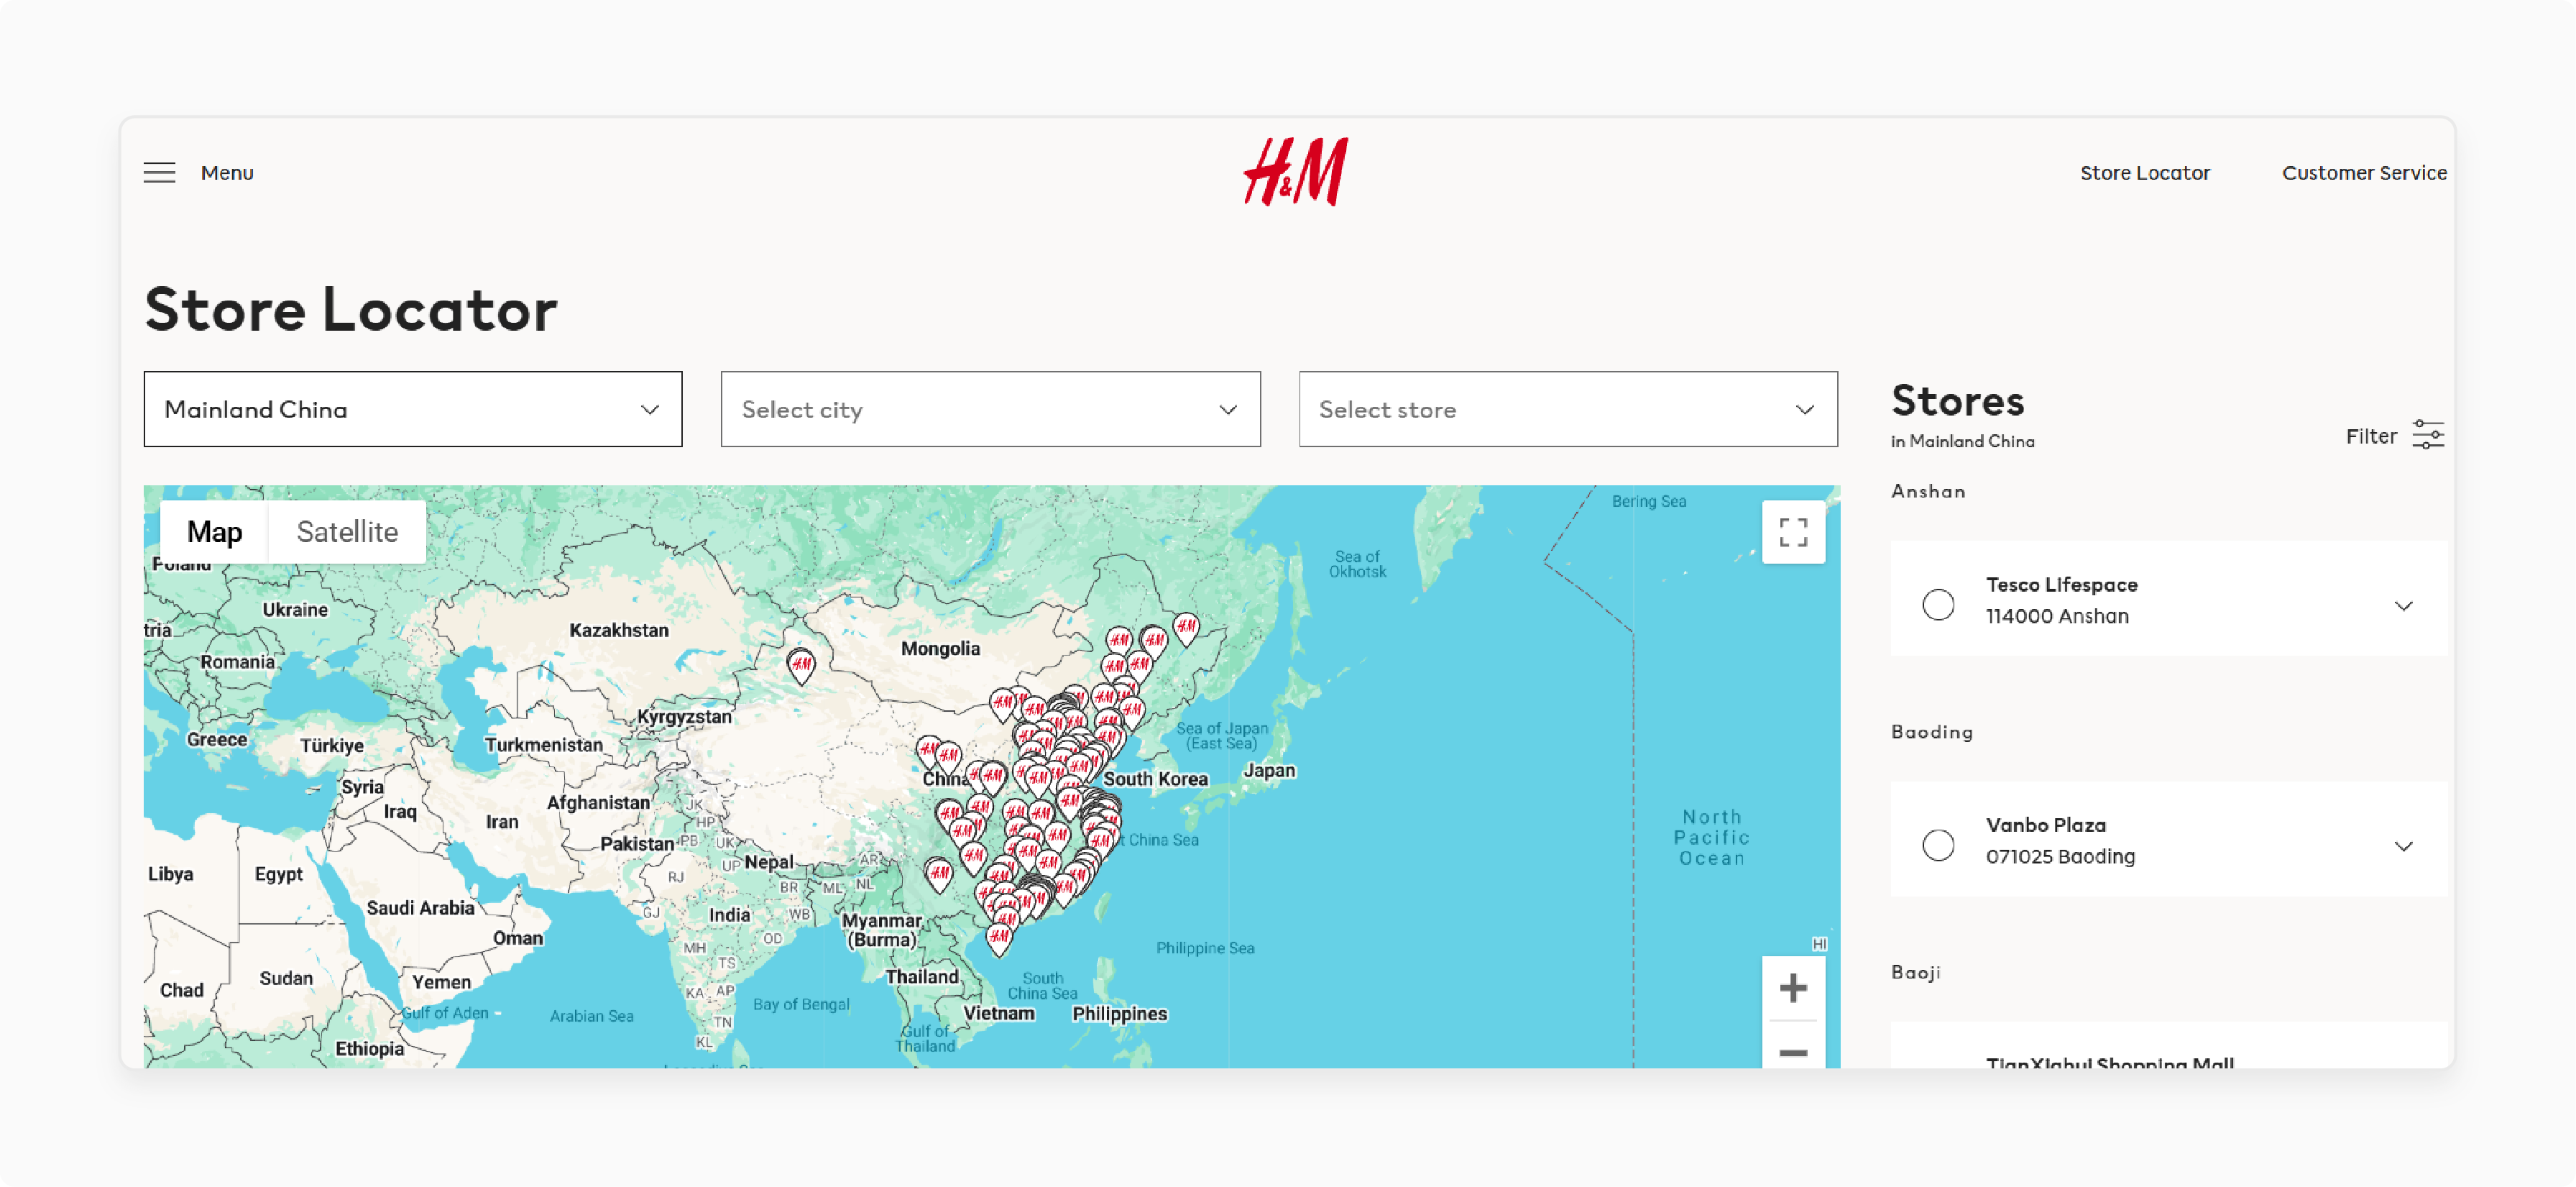Select the Tesco Lifespace radio button

click(1938, 605)
